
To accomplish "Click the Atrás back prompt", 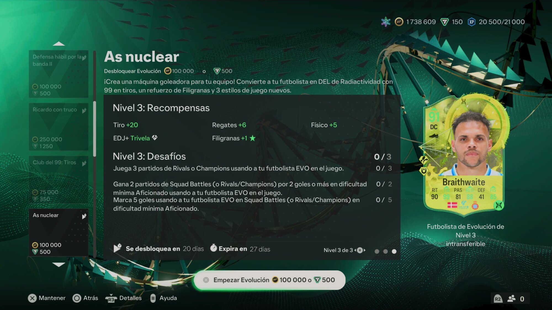I will tap(85, 298).
